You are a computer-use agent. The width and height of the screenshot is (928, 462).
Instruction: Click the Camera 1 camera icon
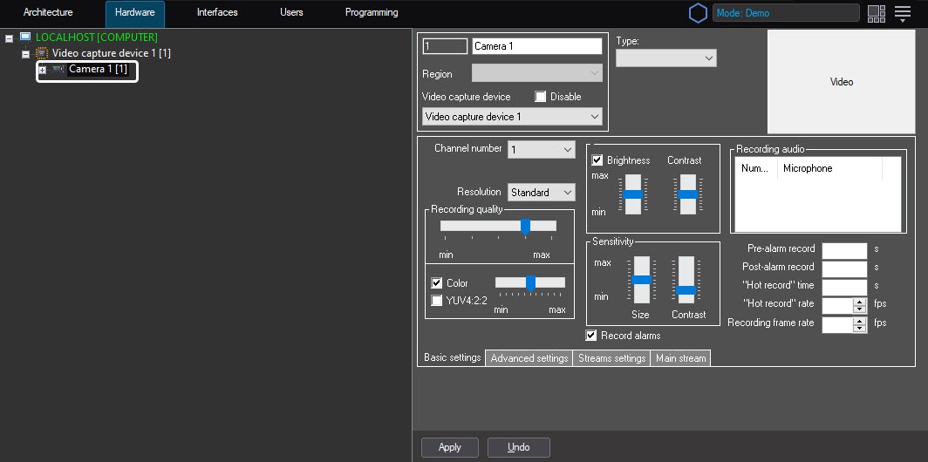click(x=58, y=70)
